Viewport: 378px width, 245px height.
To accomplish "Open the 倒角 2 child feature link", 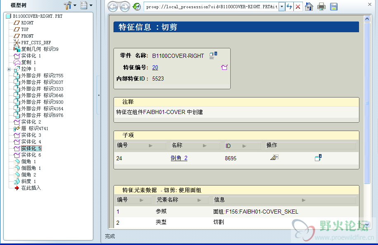I will (x=179, y=158).
